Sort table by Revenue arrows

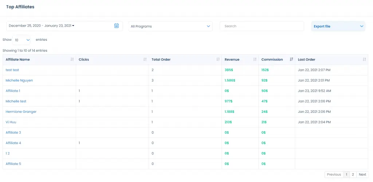tap(255, 59)
